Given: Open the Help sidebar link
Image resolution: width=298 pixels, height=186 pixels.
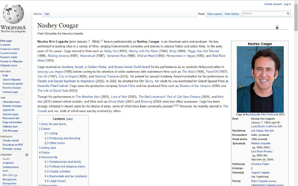Looking at the screenshot, I should tap(5, 75).
